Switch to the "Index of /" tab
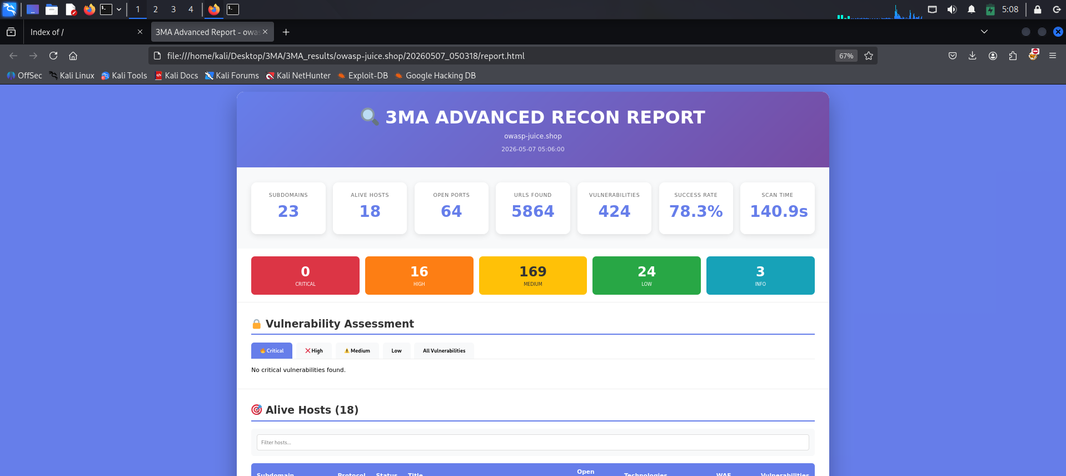This screenshot has width=1066, height=476. [86, 32]
